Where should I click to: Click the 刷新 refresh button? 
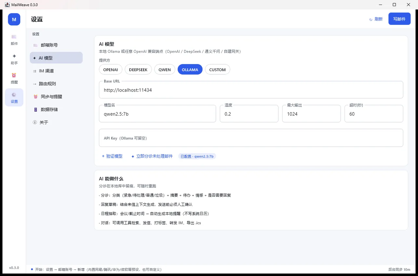pos(376,19)
